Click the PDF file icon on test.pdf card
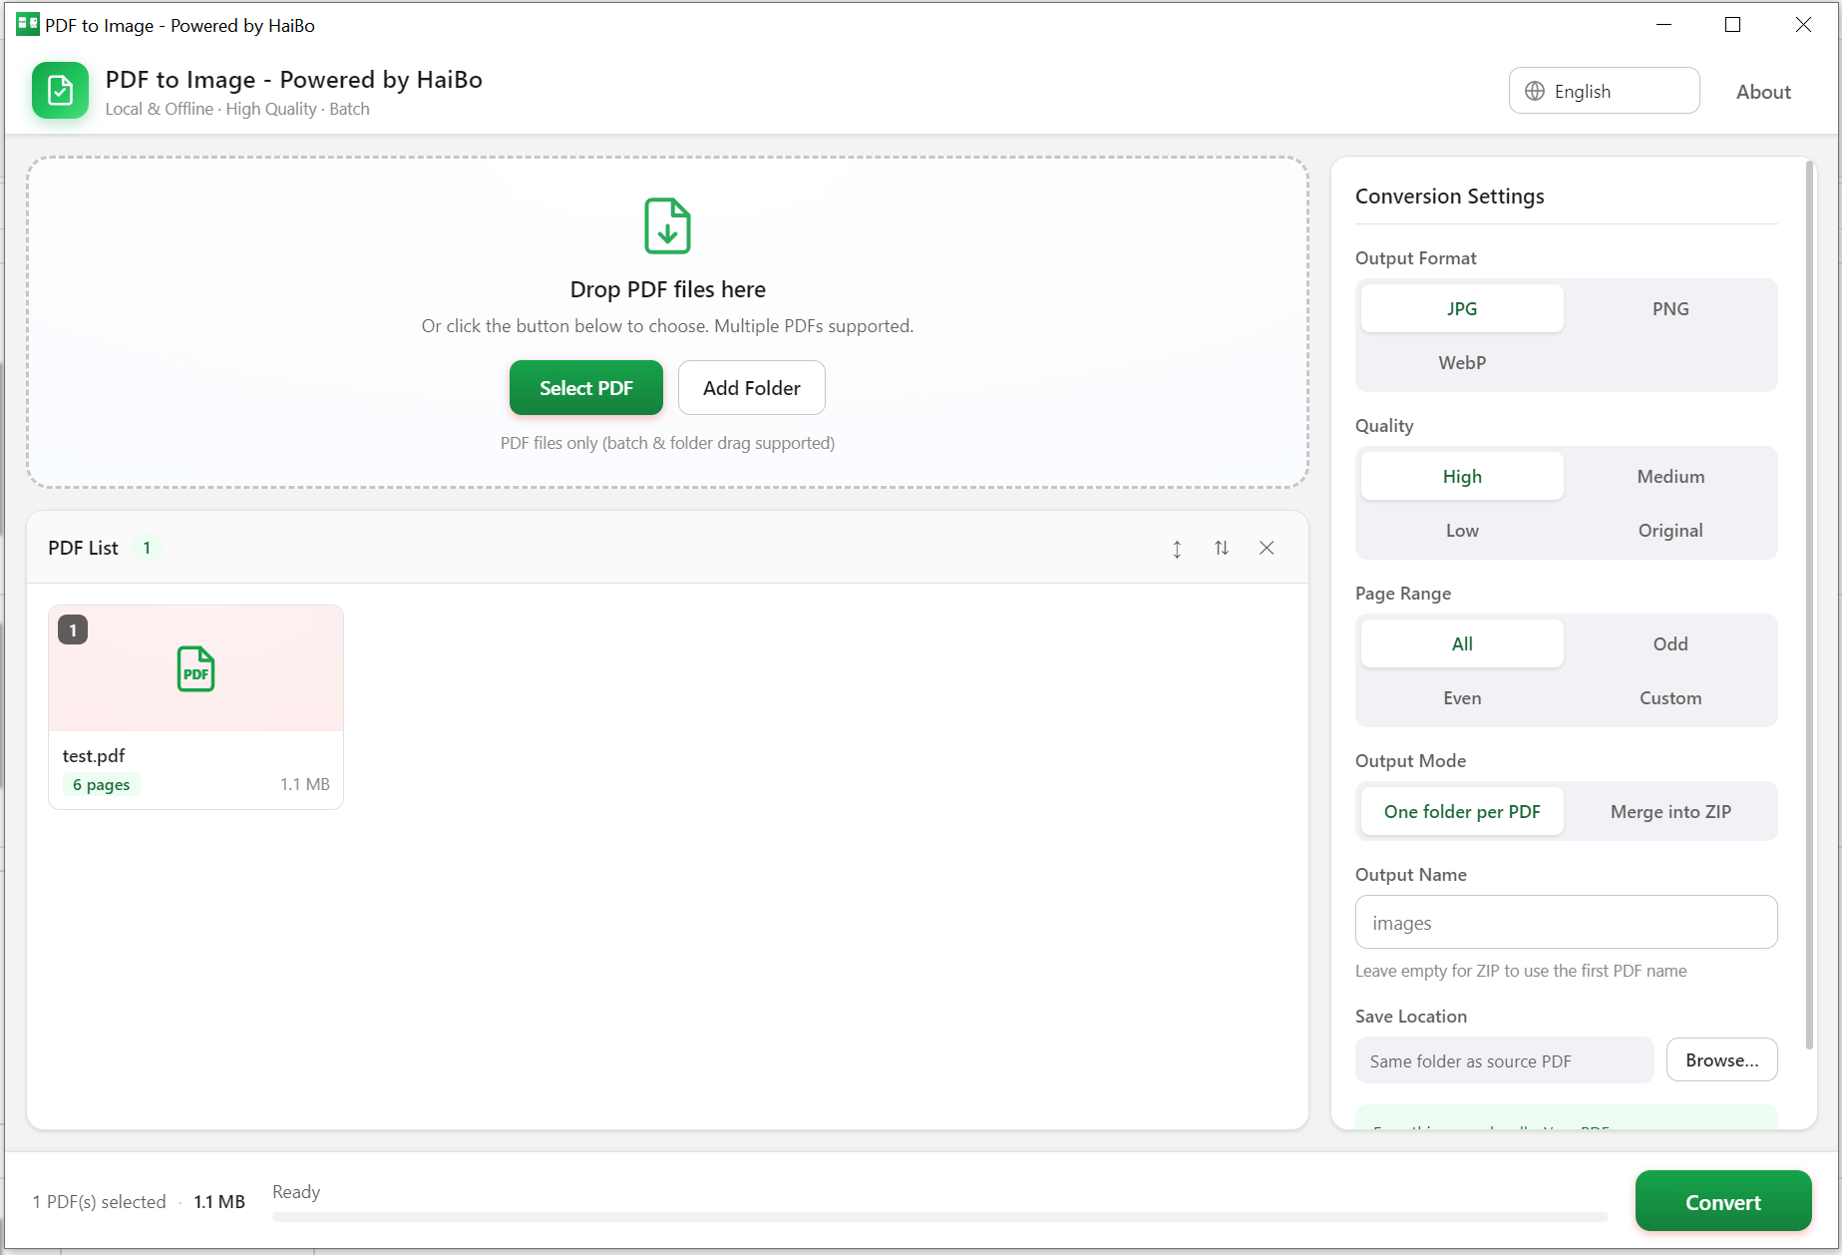 coord(195,668)
